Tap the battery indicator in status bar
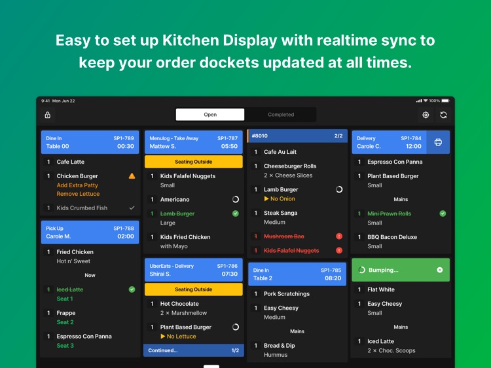The height and width of the screenshot is (368, 491). [x=446, y=101]
